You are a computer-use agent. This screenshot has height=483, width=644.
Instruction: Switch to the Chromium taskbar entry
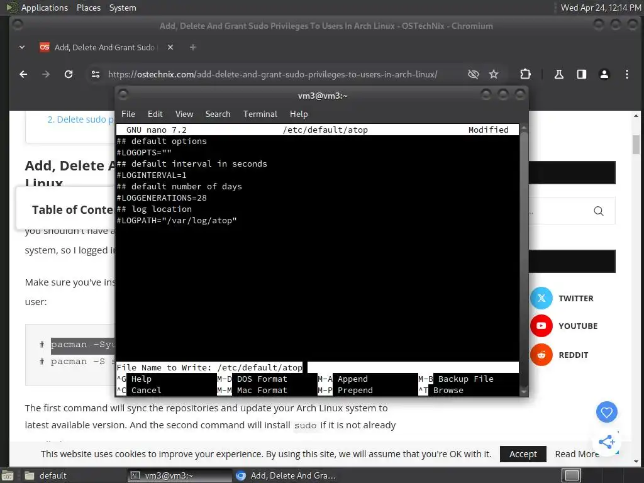click(286, 475)
